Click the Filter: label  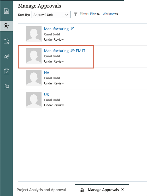pyautogui.click(x=84, y=14)
